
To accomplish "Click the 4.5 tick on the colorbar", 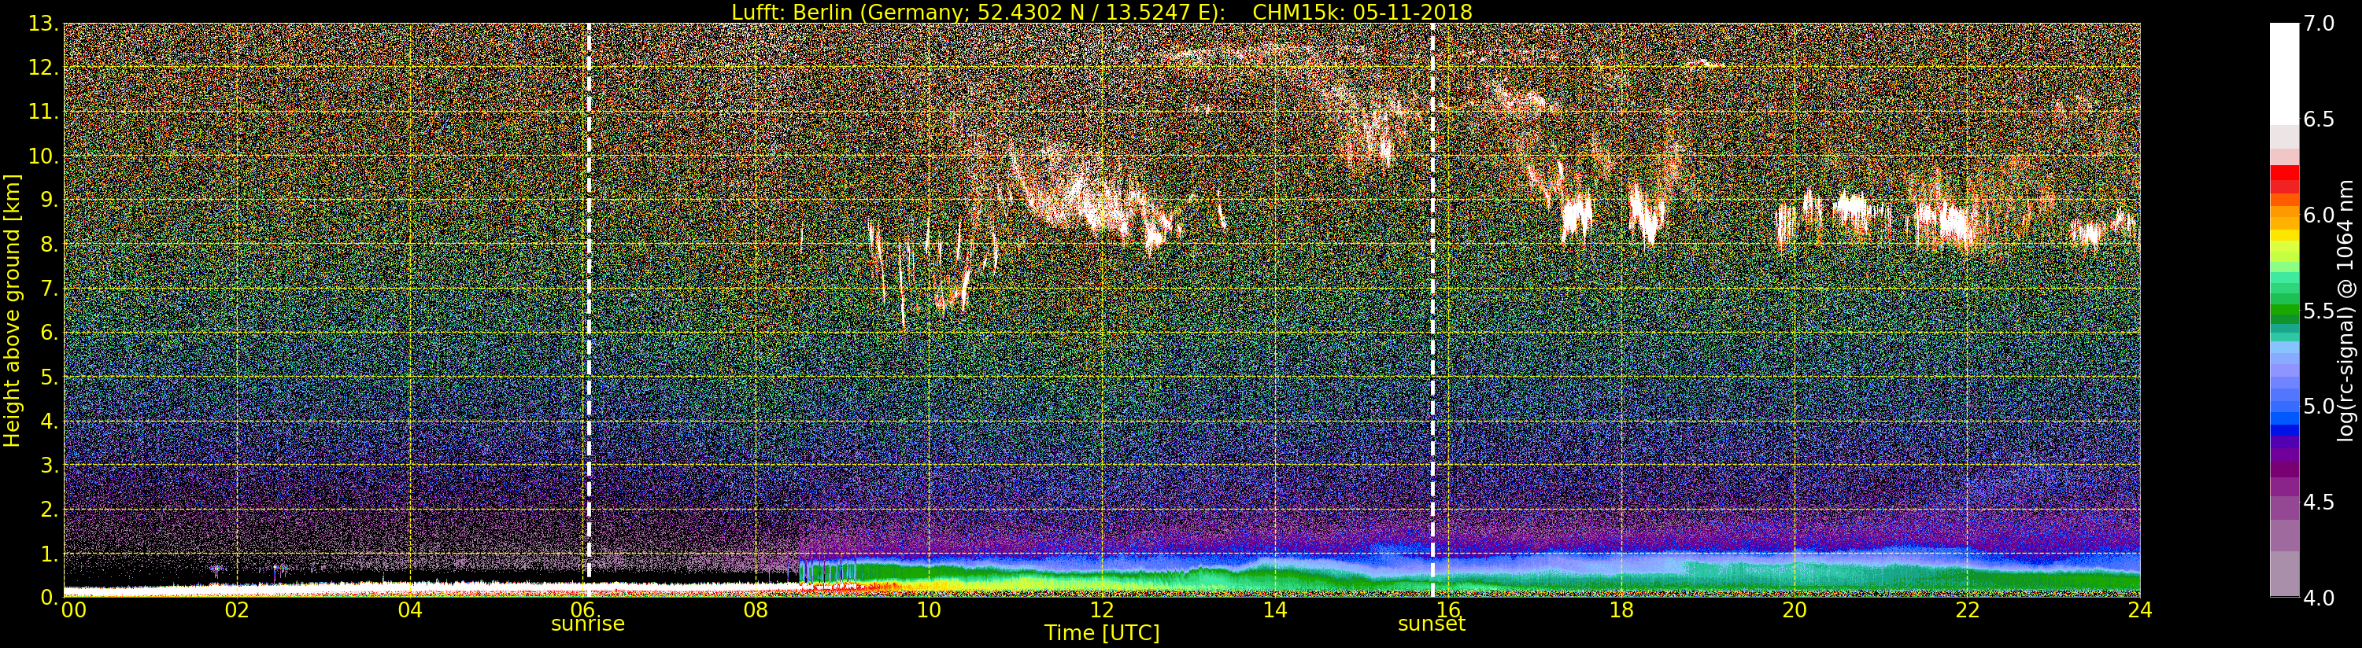I will click(2319, 503).
